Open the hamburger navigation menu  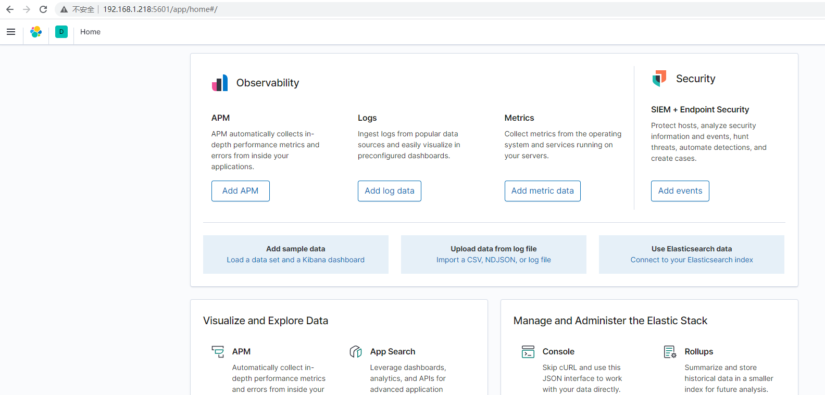11,32
